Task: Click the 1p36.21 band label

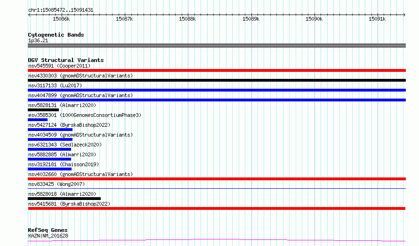Action: 38,40
